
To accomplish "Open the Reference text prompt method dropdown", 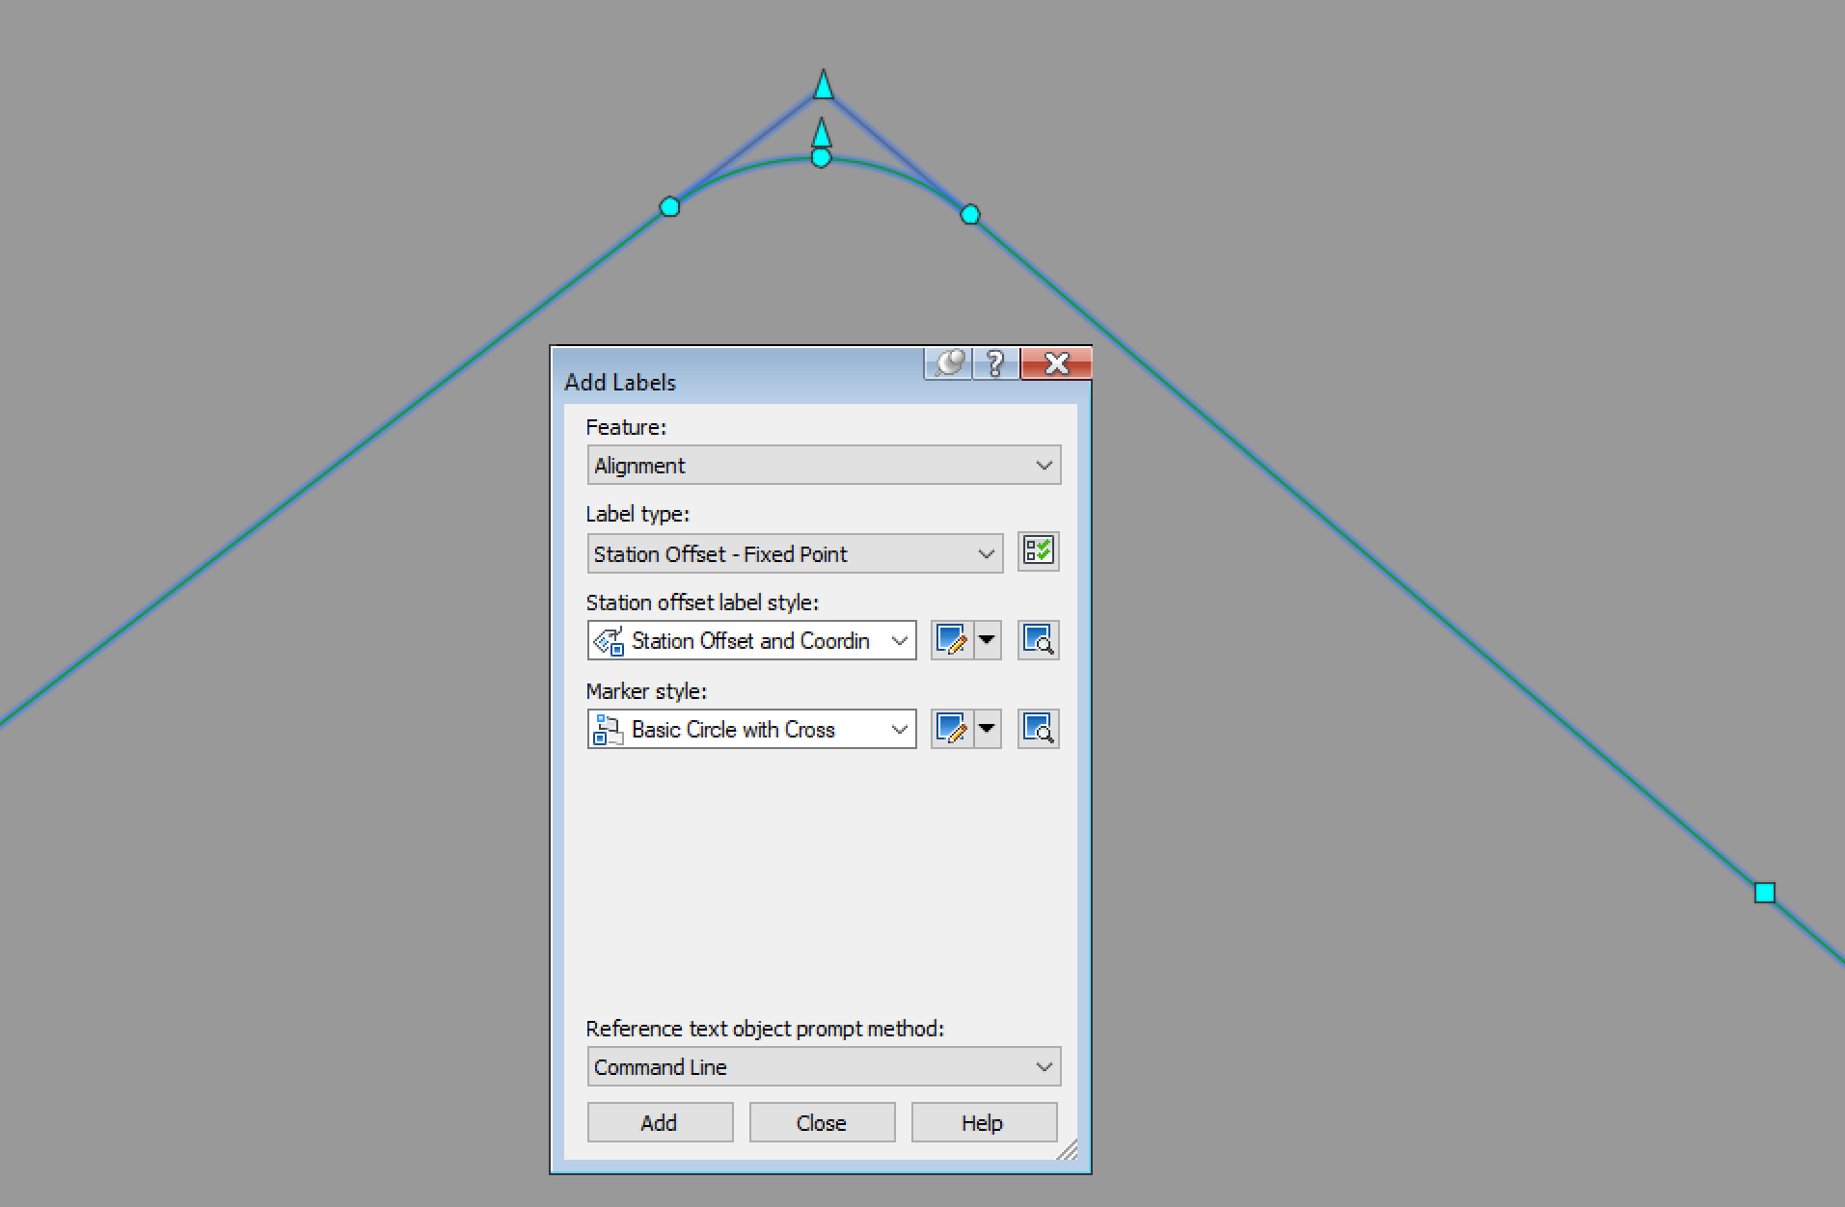I will point(1044,1066).
